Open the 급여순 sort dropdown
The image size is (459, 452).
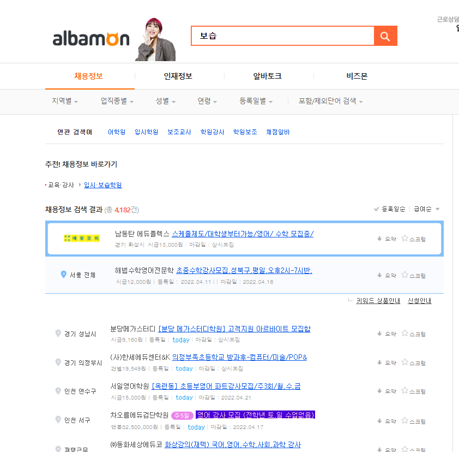coord(426,209)
